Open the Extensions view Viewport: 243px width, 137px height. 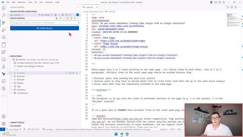click(3, 52)
